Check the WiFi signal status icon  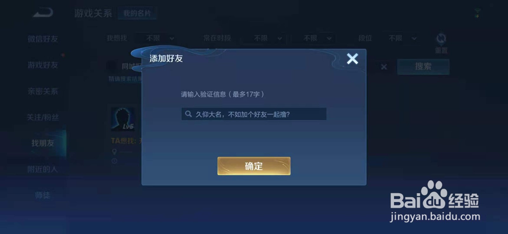tap(477, 13)
